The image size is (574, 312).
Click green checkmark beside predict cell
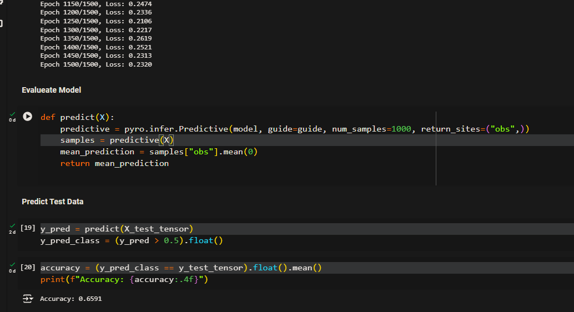point(12,114)
